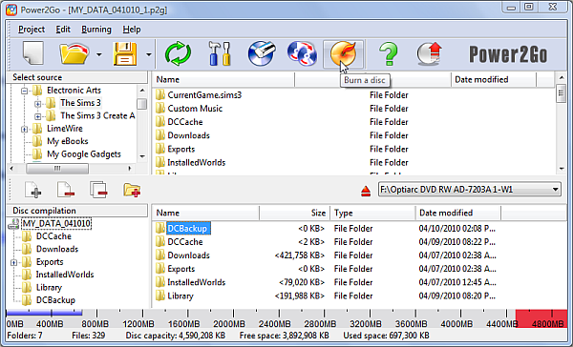Select the highlighted DCBackup row in compilation list
Viewport: 573px width, 347px height.
point(188,229)
